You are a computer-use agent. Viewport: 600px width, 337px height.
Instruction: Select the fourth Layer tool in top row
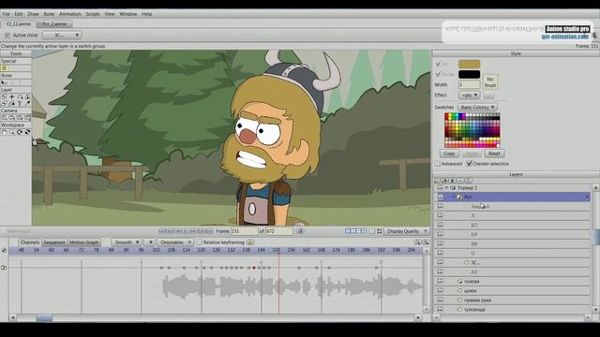pos(27,97)
